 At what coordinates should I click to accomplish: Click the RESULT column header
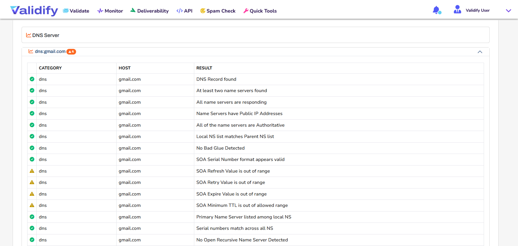pos(204,68)
